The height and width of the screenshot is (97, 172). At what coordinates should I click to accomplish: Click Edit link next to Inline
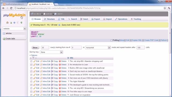point(128,40)
